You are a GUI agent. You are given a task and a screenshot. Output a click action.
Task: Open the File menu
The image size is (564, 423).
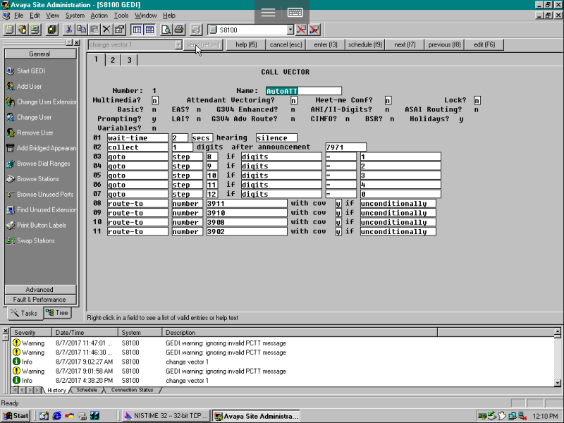(19, 16)
